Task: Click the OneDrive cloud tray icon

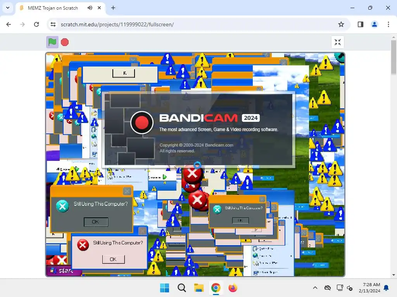Action: pos(328,288)
